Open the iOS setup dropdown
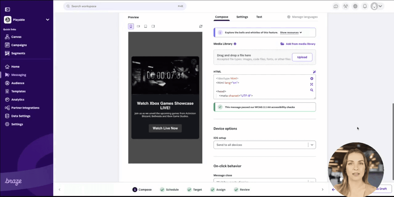 coord(265,145)
